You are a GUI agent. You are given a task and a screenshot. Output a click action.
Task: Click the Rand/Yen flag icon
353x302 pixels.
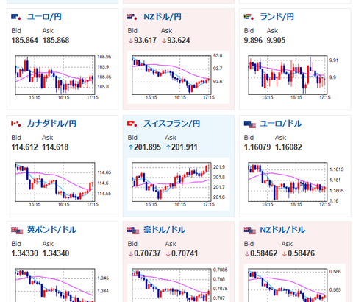coord(249,17)
